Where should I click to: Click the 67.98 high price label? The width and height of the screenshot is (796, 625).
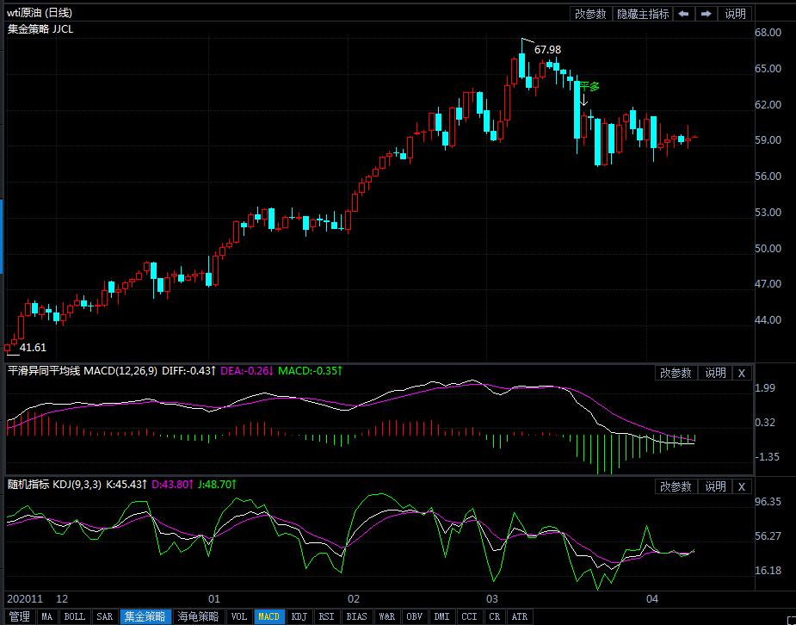coord(547,50)
